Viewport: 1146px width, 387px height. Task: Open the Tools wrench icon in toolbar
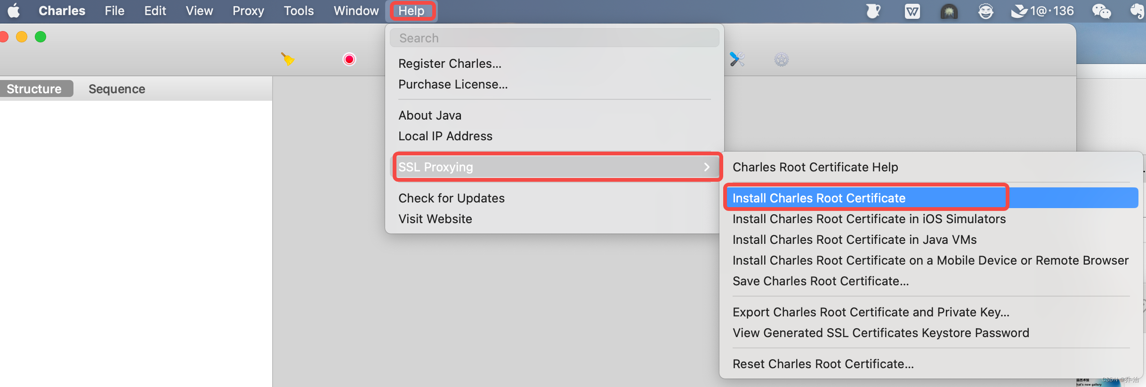(737, 59)
